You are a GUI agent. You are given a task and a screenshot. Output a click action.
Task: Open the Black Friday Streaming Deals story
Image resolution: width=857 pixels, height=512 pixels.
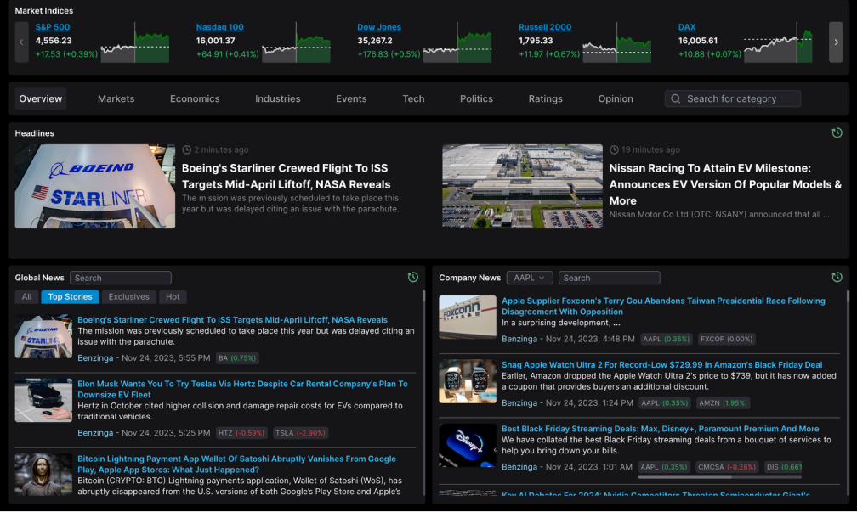pos(661,429)
